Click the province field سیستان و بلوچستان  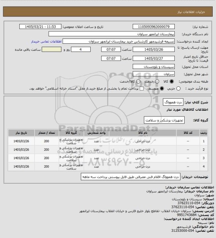[154, 67]
